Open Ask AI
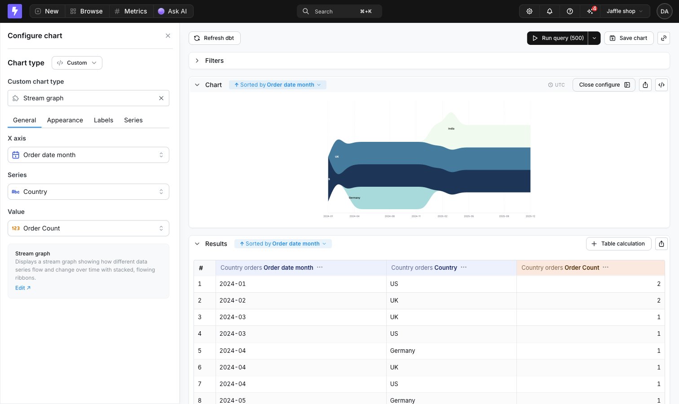Screen dimensions: 679x404 pyautogui.click(x=172, y=11)
